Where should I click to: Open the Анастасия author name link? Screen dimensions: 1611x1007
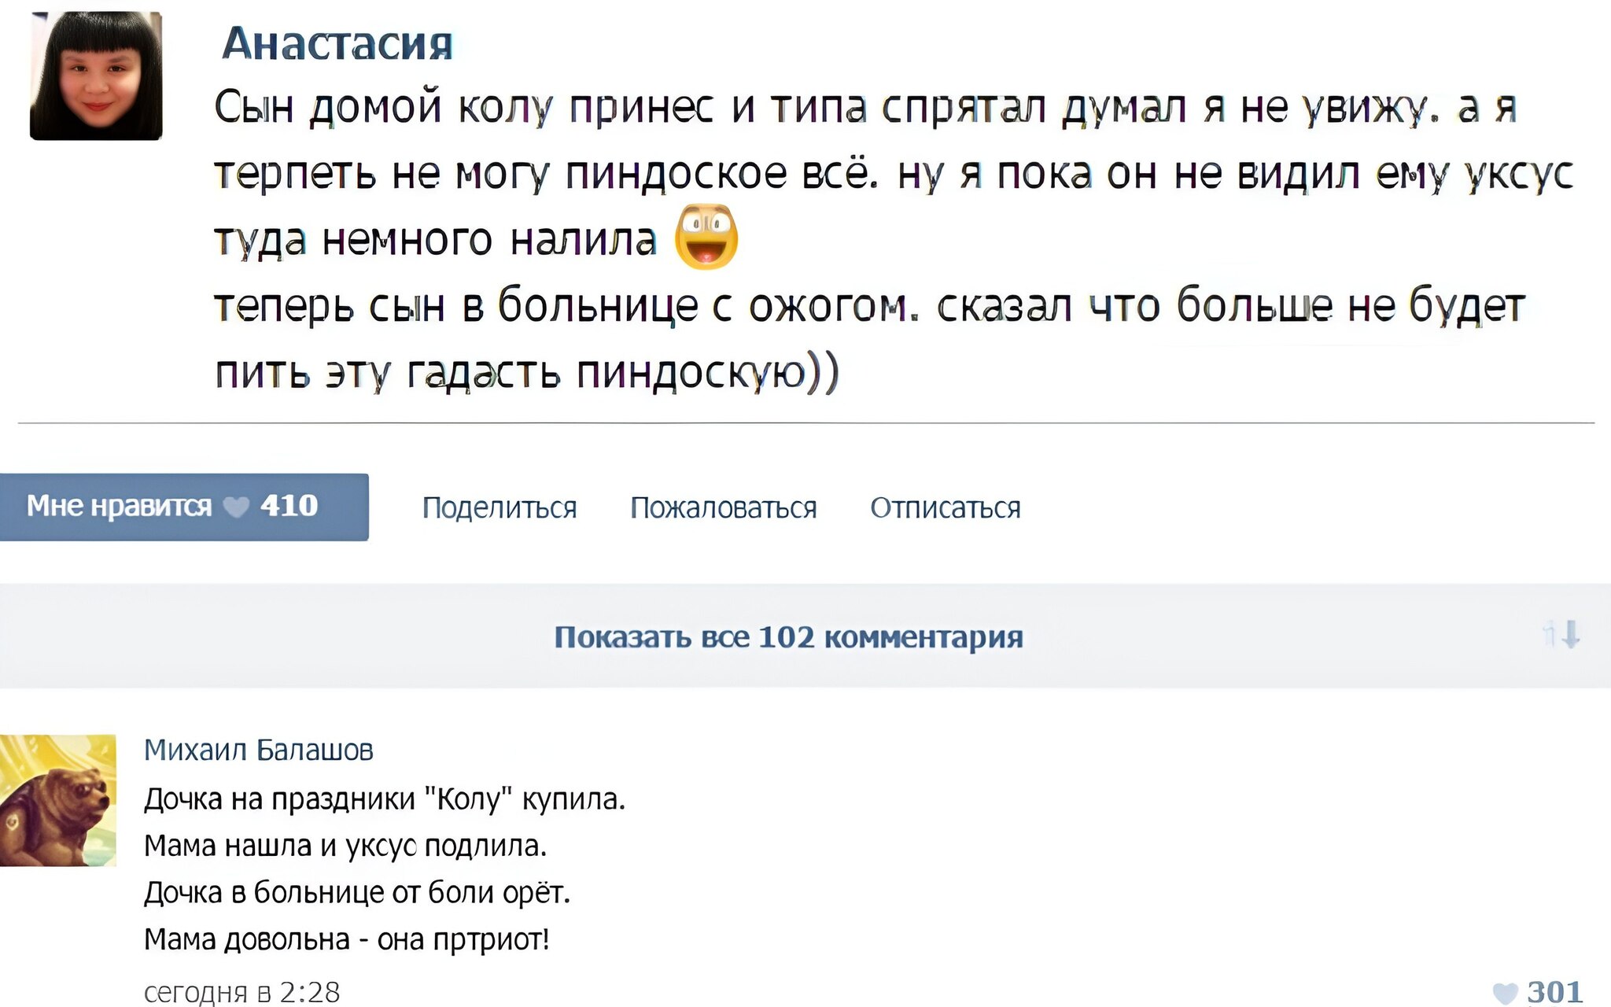point(338,43)
